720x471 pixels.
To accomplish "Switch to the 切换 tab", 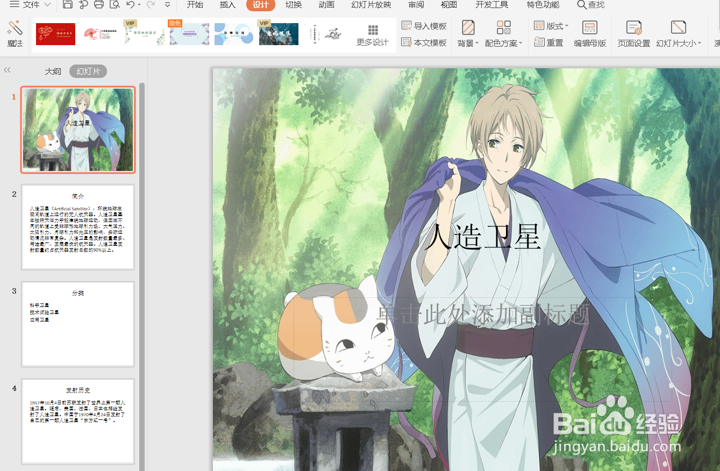I will point(294,5).
